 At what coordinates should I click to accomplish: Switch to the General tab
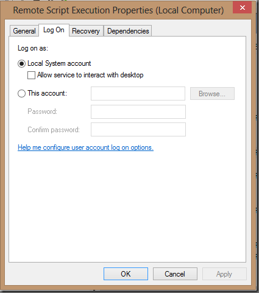pyautogui.click(x=24, y=31)
